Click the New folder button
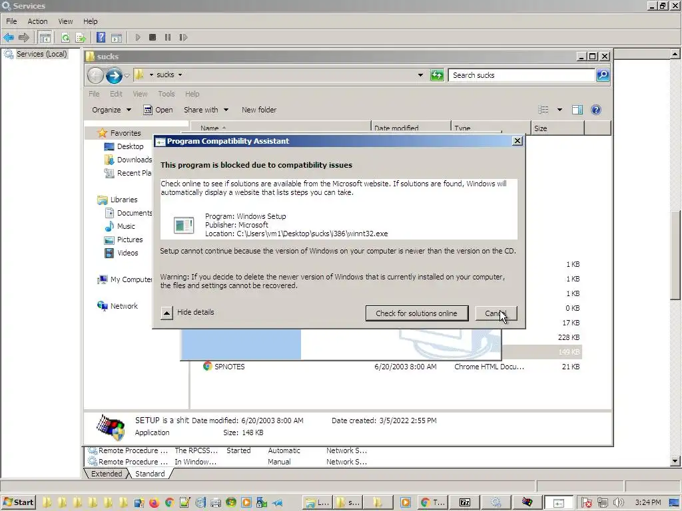The width and height of the screenshot is (682, 511). (259, 110)
